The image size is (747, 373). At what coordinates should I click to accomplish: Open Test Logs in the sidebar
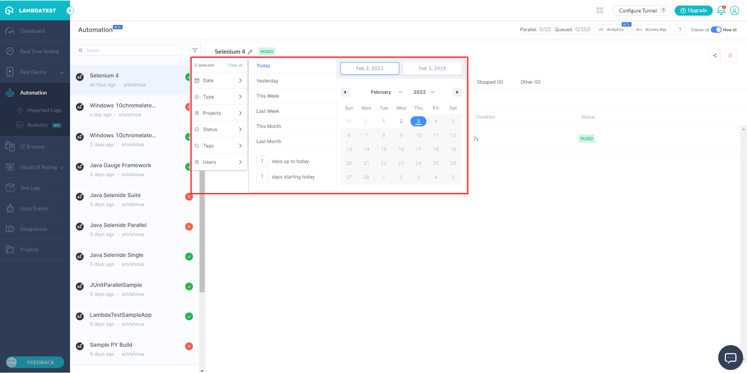pyautogui.click(x=35, y=188)
